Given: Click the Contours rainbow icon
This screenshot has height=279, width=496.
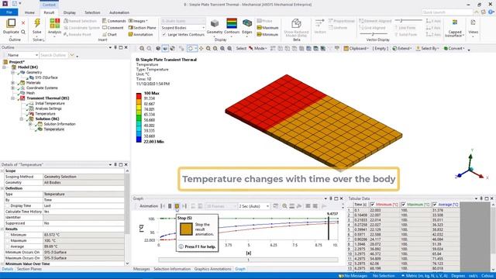Looking at the screenshot, I should click(232, 23).
